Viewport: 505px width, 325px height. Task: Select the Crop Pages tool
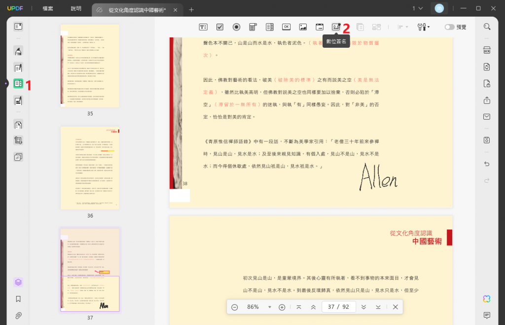(x=18, y=140)
